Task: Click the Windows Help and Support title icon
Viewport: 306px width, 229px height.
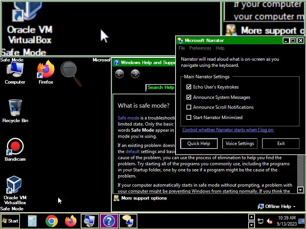Action: point(117,63)
